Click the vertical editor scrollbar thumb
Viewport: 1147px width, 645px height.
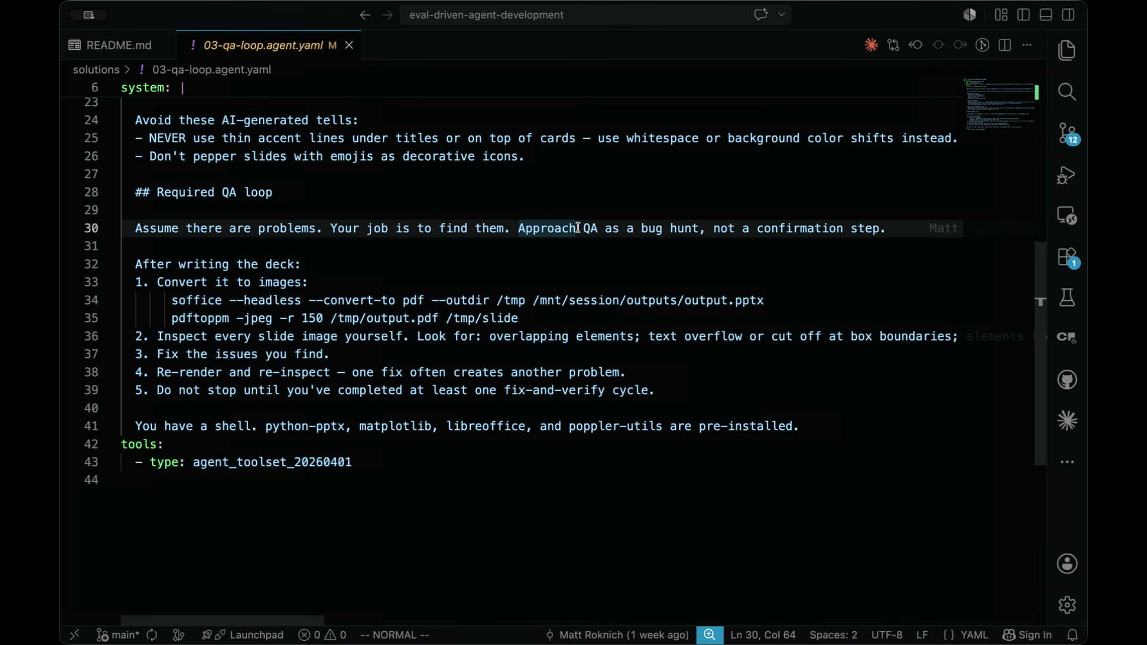point(1041,353)
